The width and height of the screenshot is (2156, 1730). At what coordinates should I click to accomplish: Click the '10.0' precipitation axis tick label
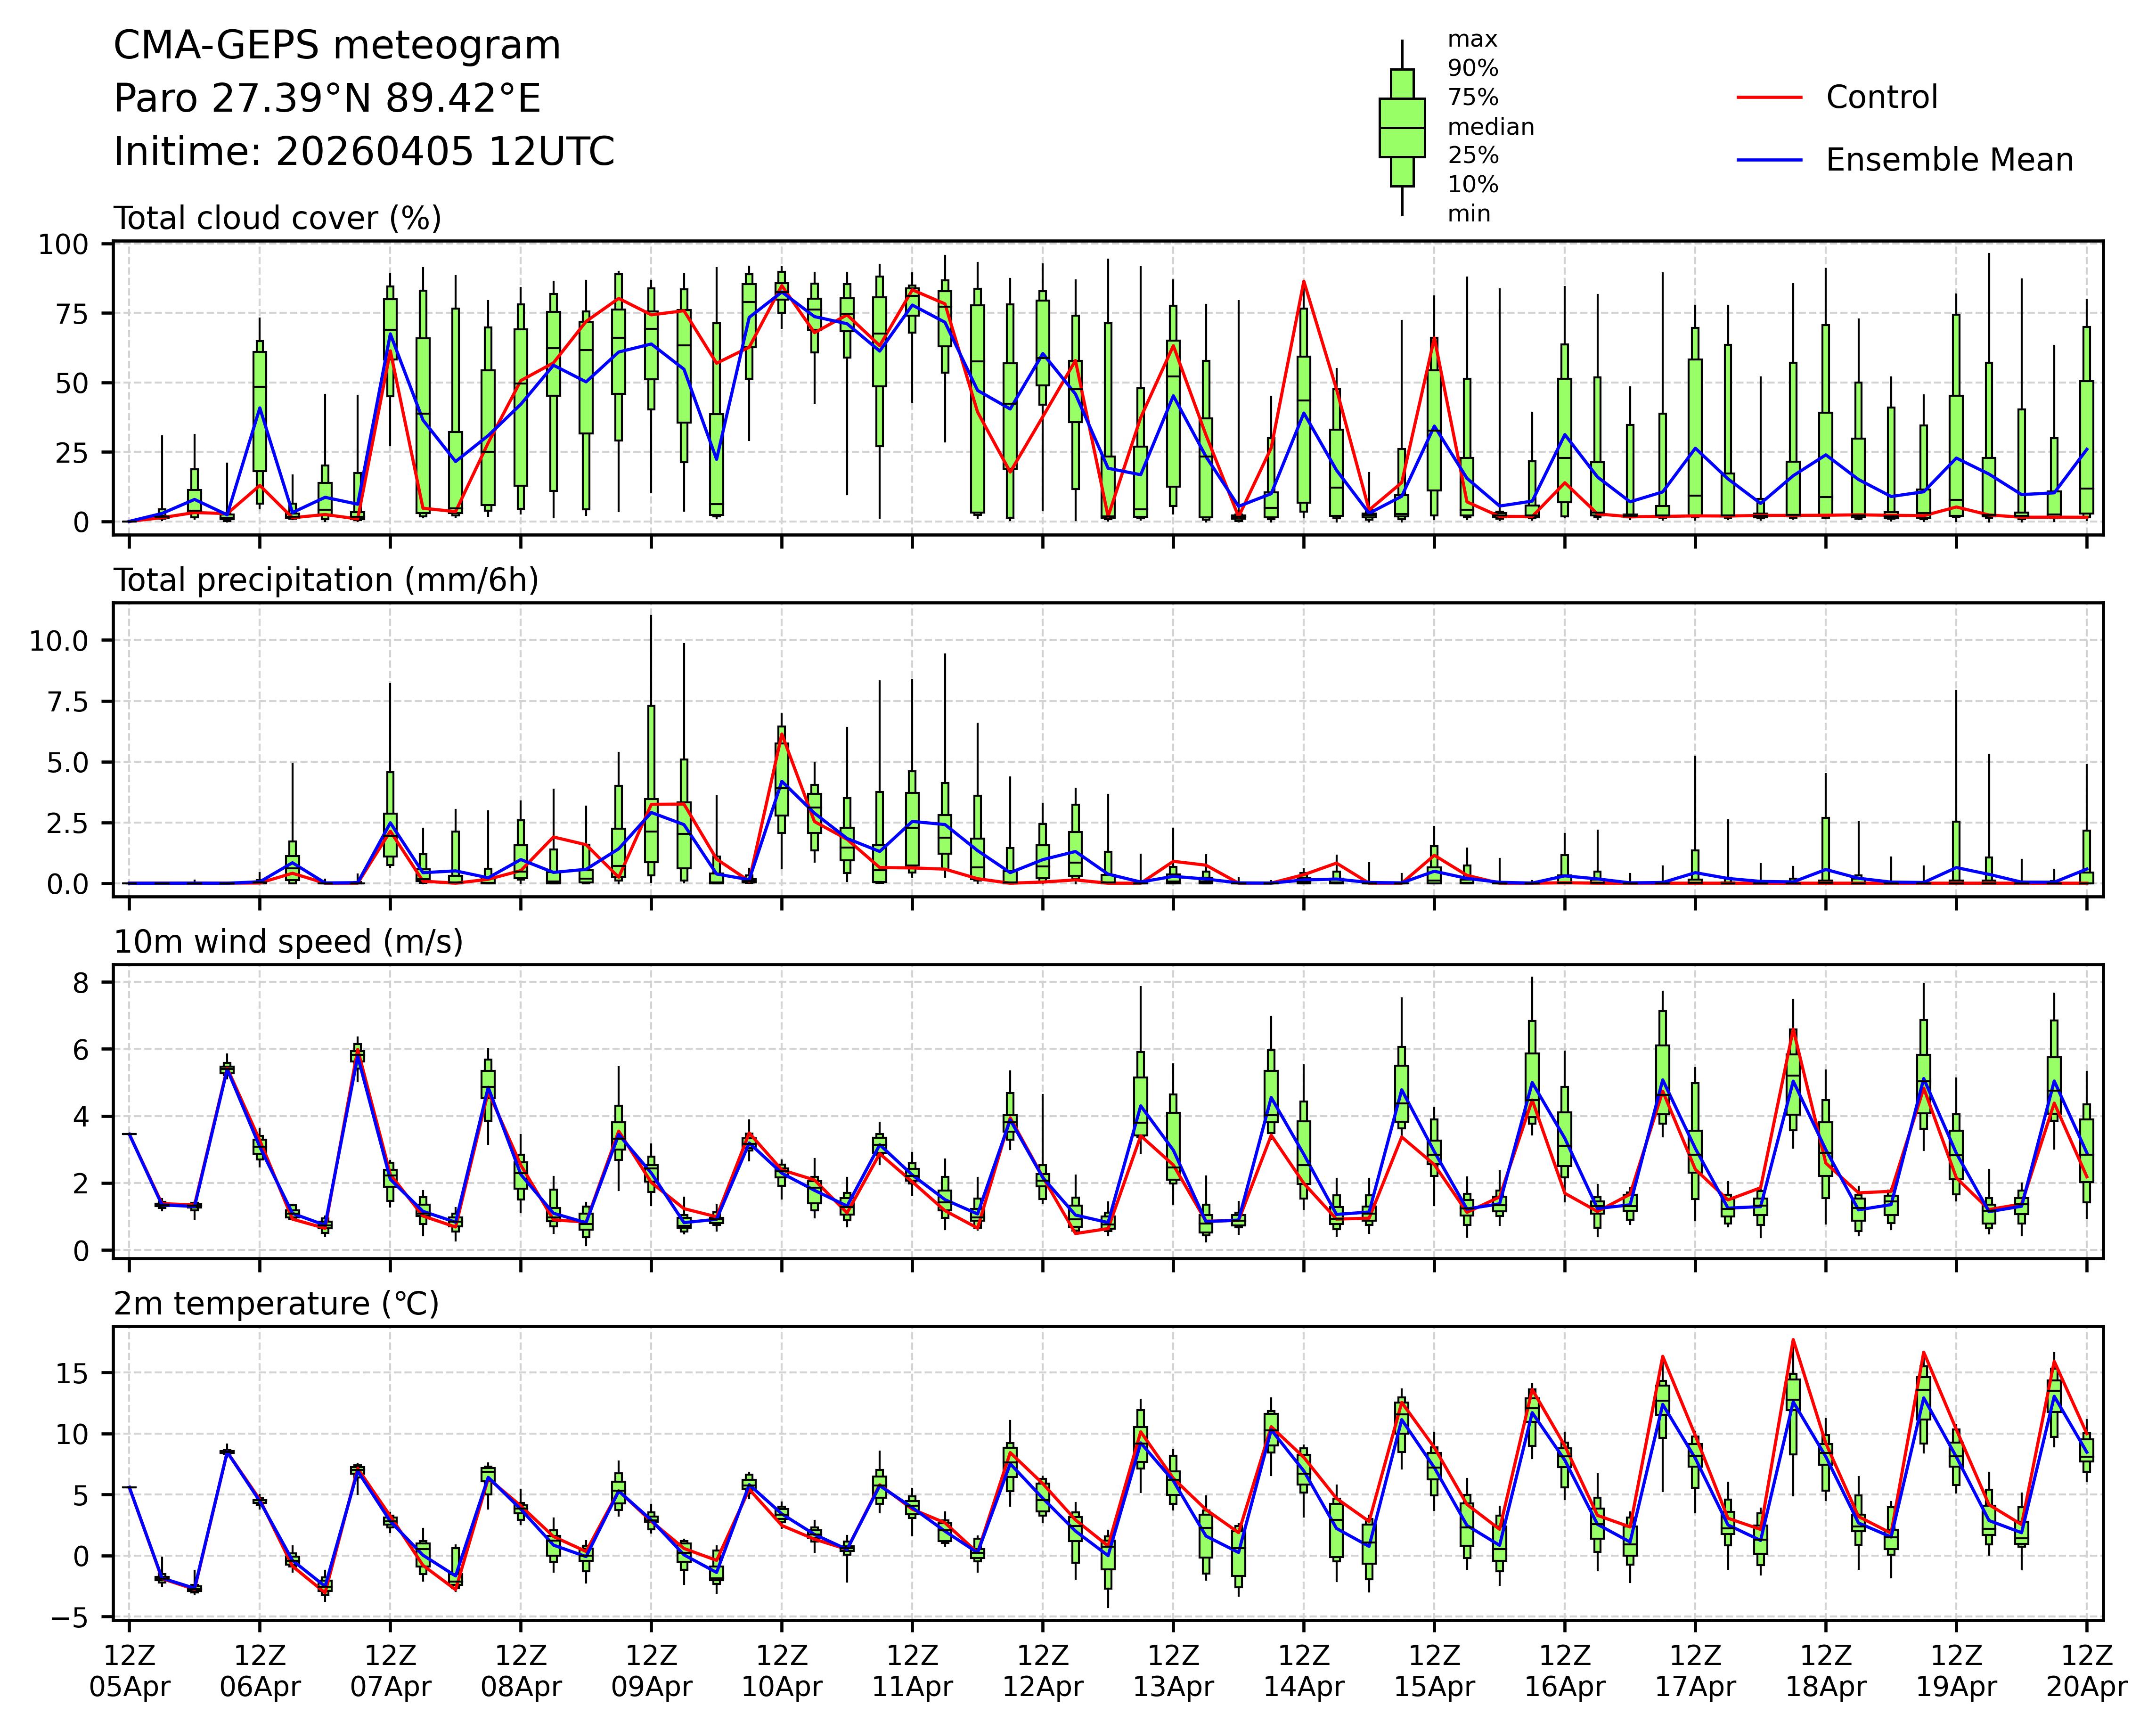[58, 641]
